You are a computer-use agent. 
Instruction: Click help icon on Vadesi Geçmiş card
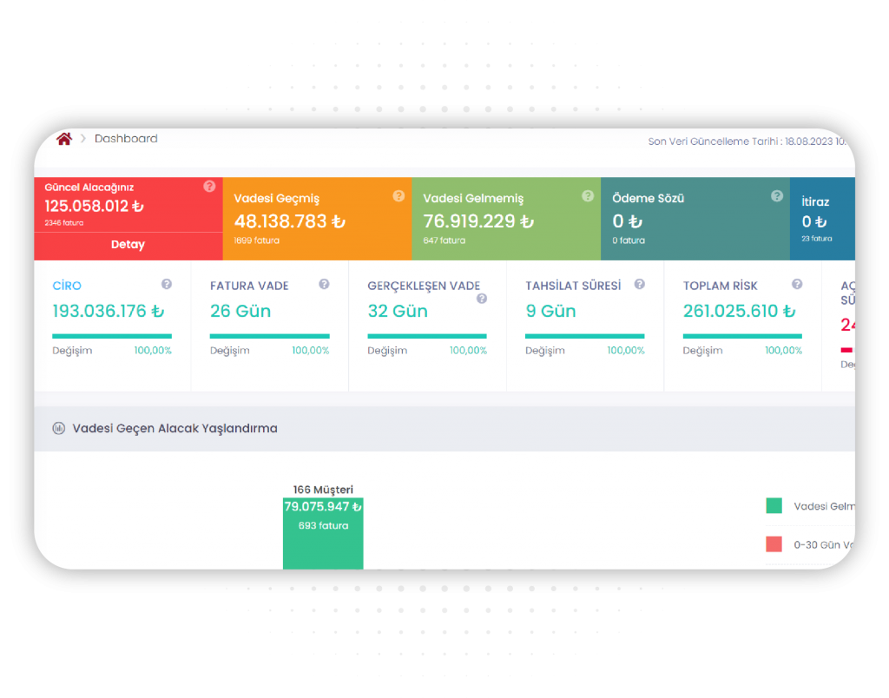(x=398, y=196)
